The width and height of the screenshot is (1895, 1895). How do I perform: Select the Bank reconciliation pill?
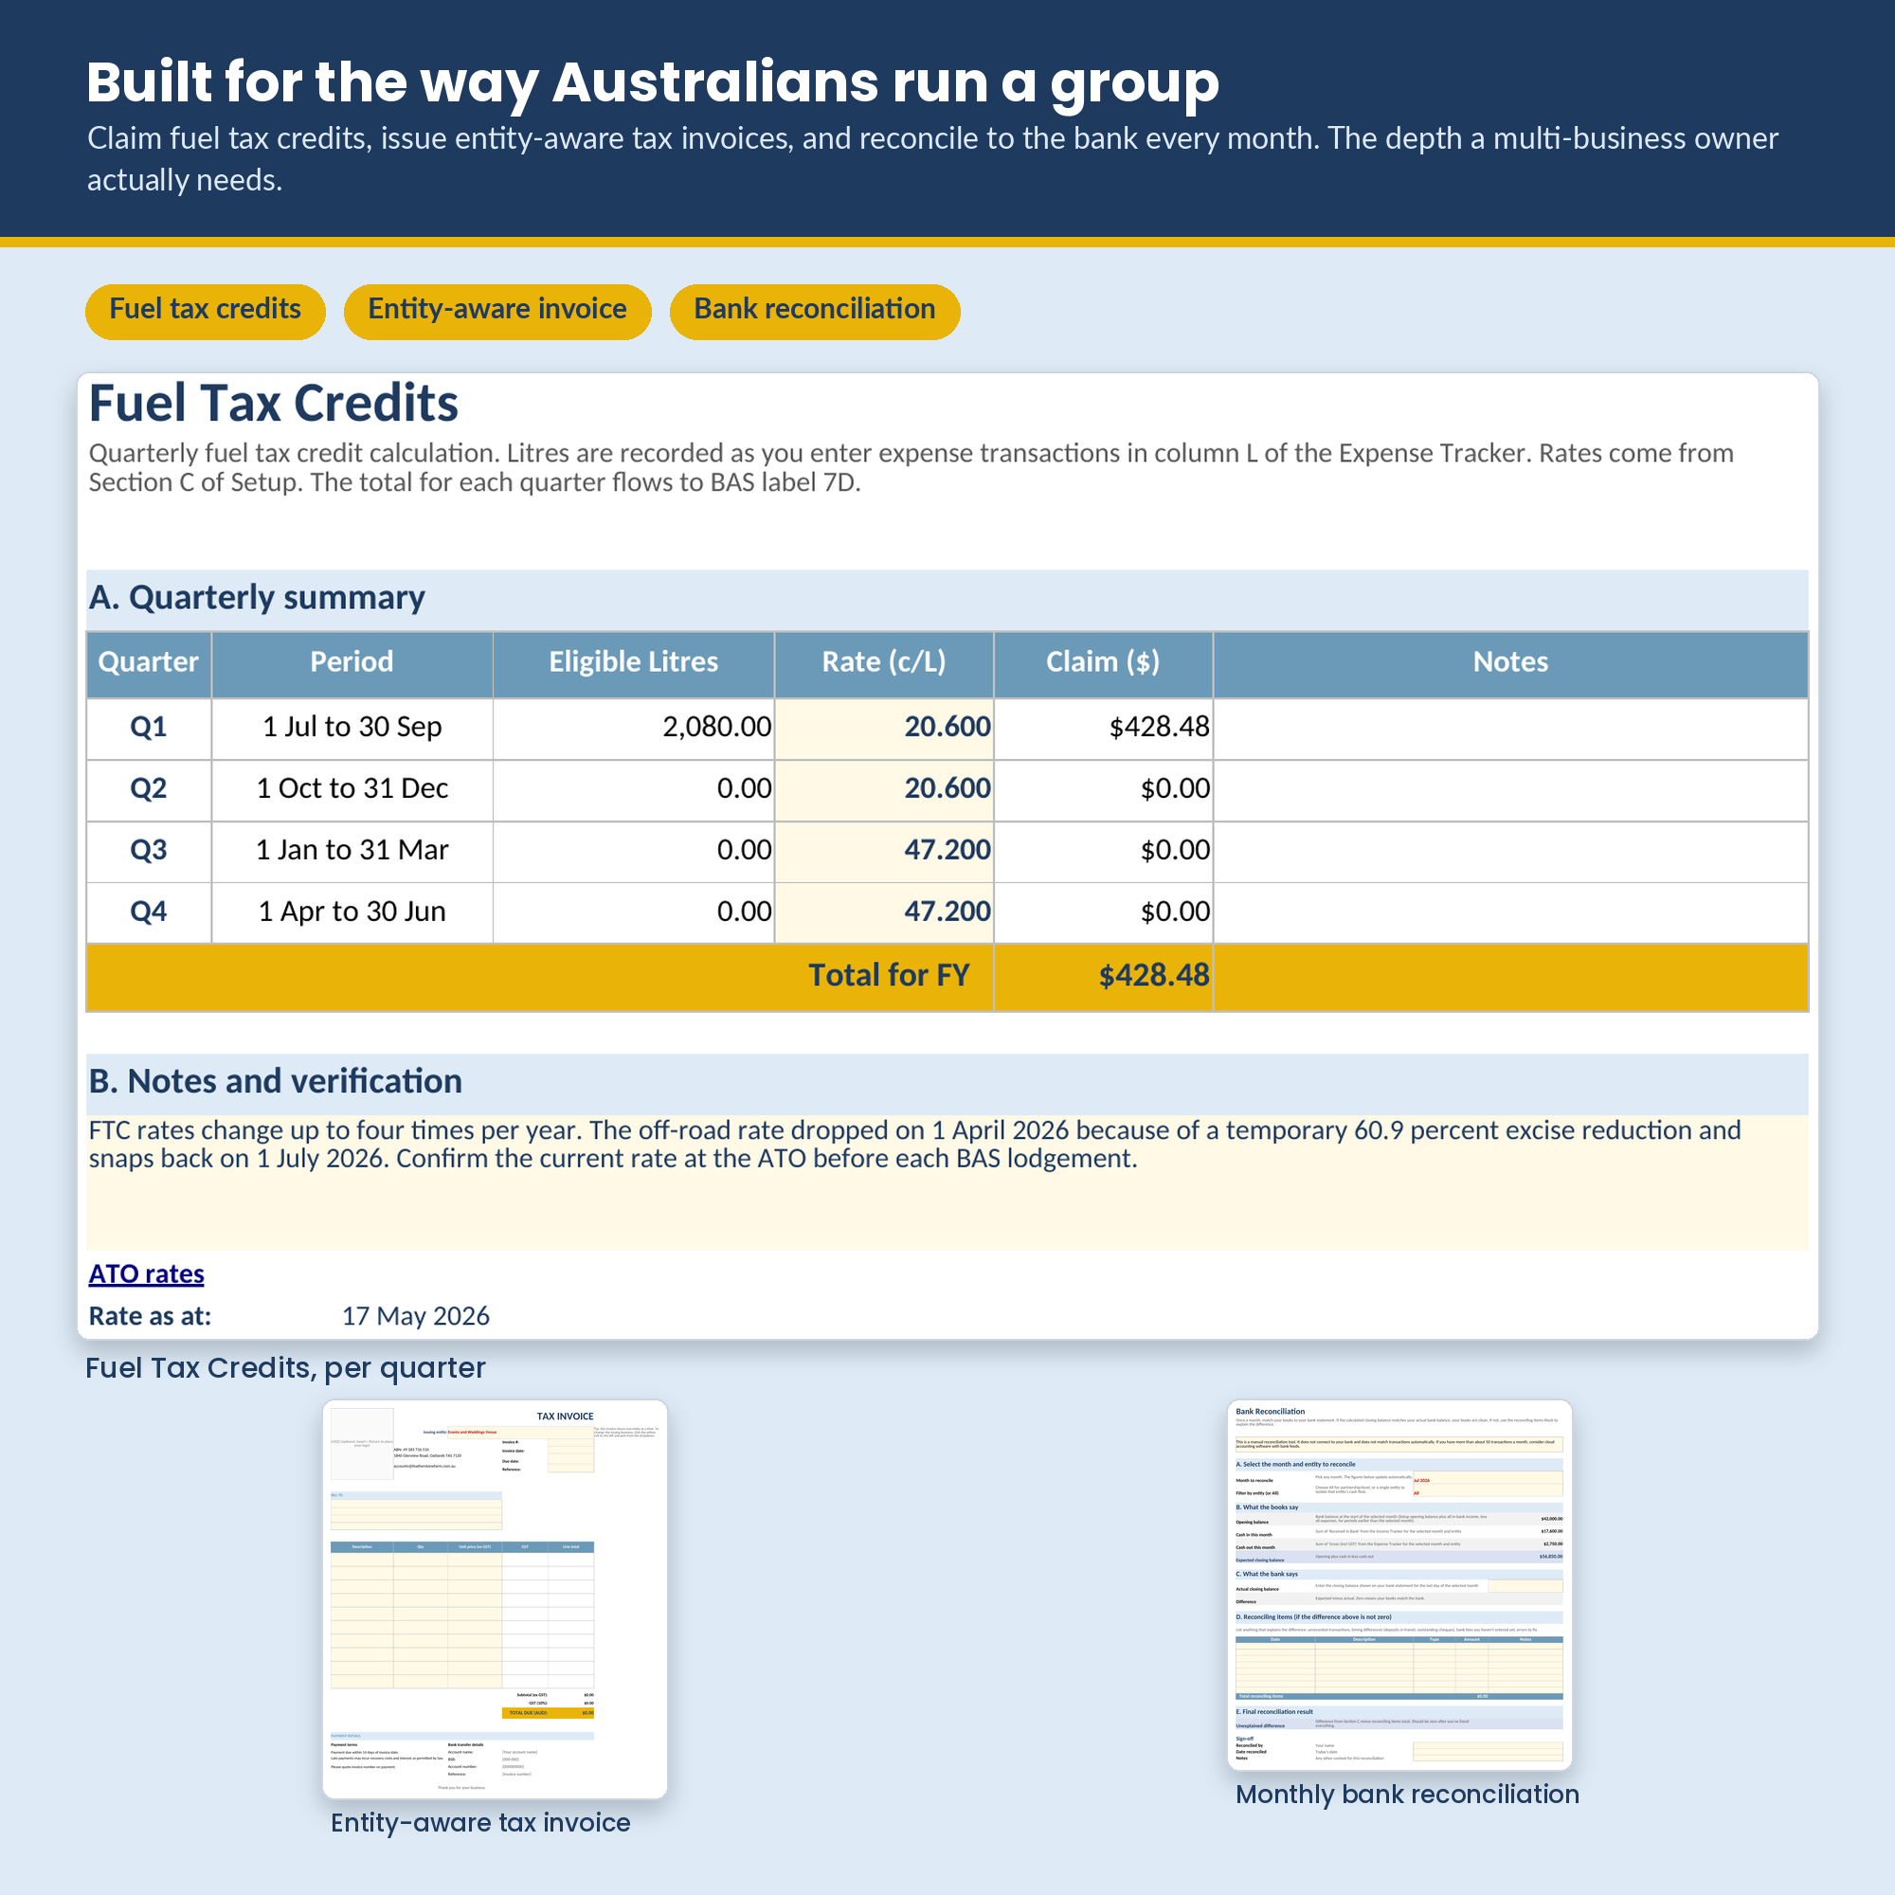click(x=814, y=312)
